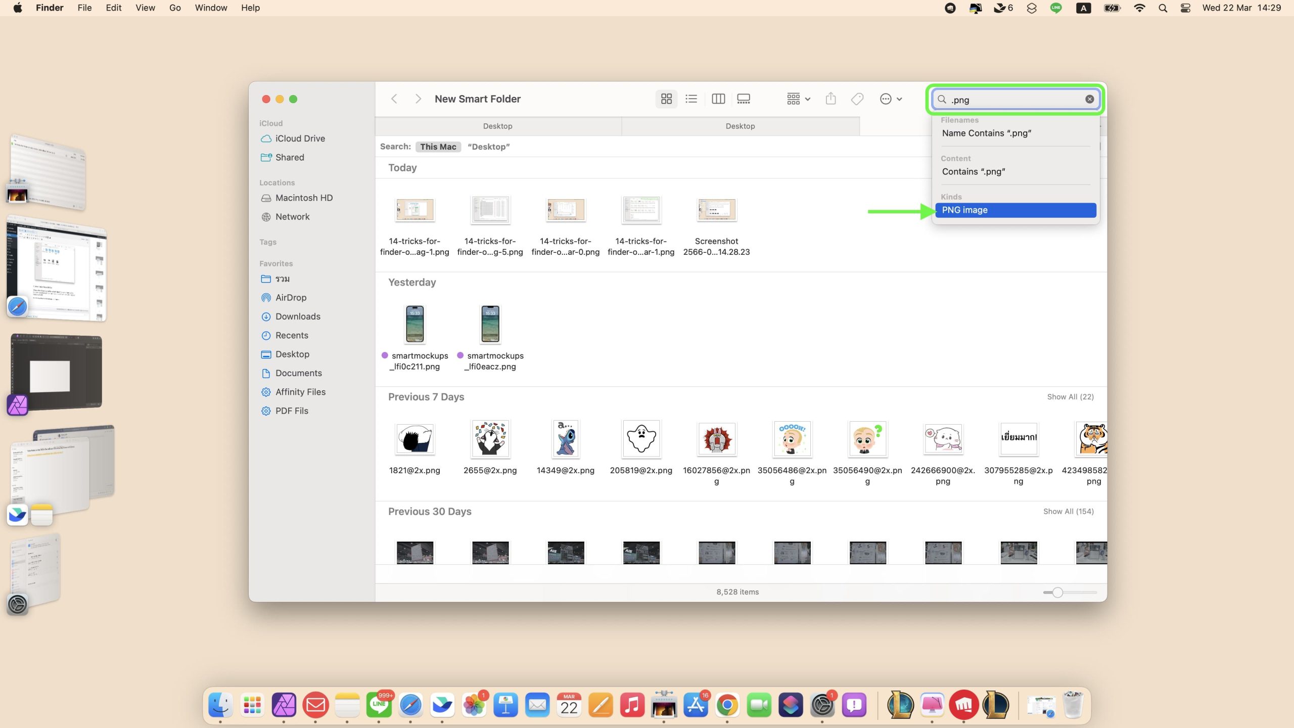Screen dimensions: 1294x728
Task: Show all 154 Previous 30 Days items
Action: point(1068,511)
